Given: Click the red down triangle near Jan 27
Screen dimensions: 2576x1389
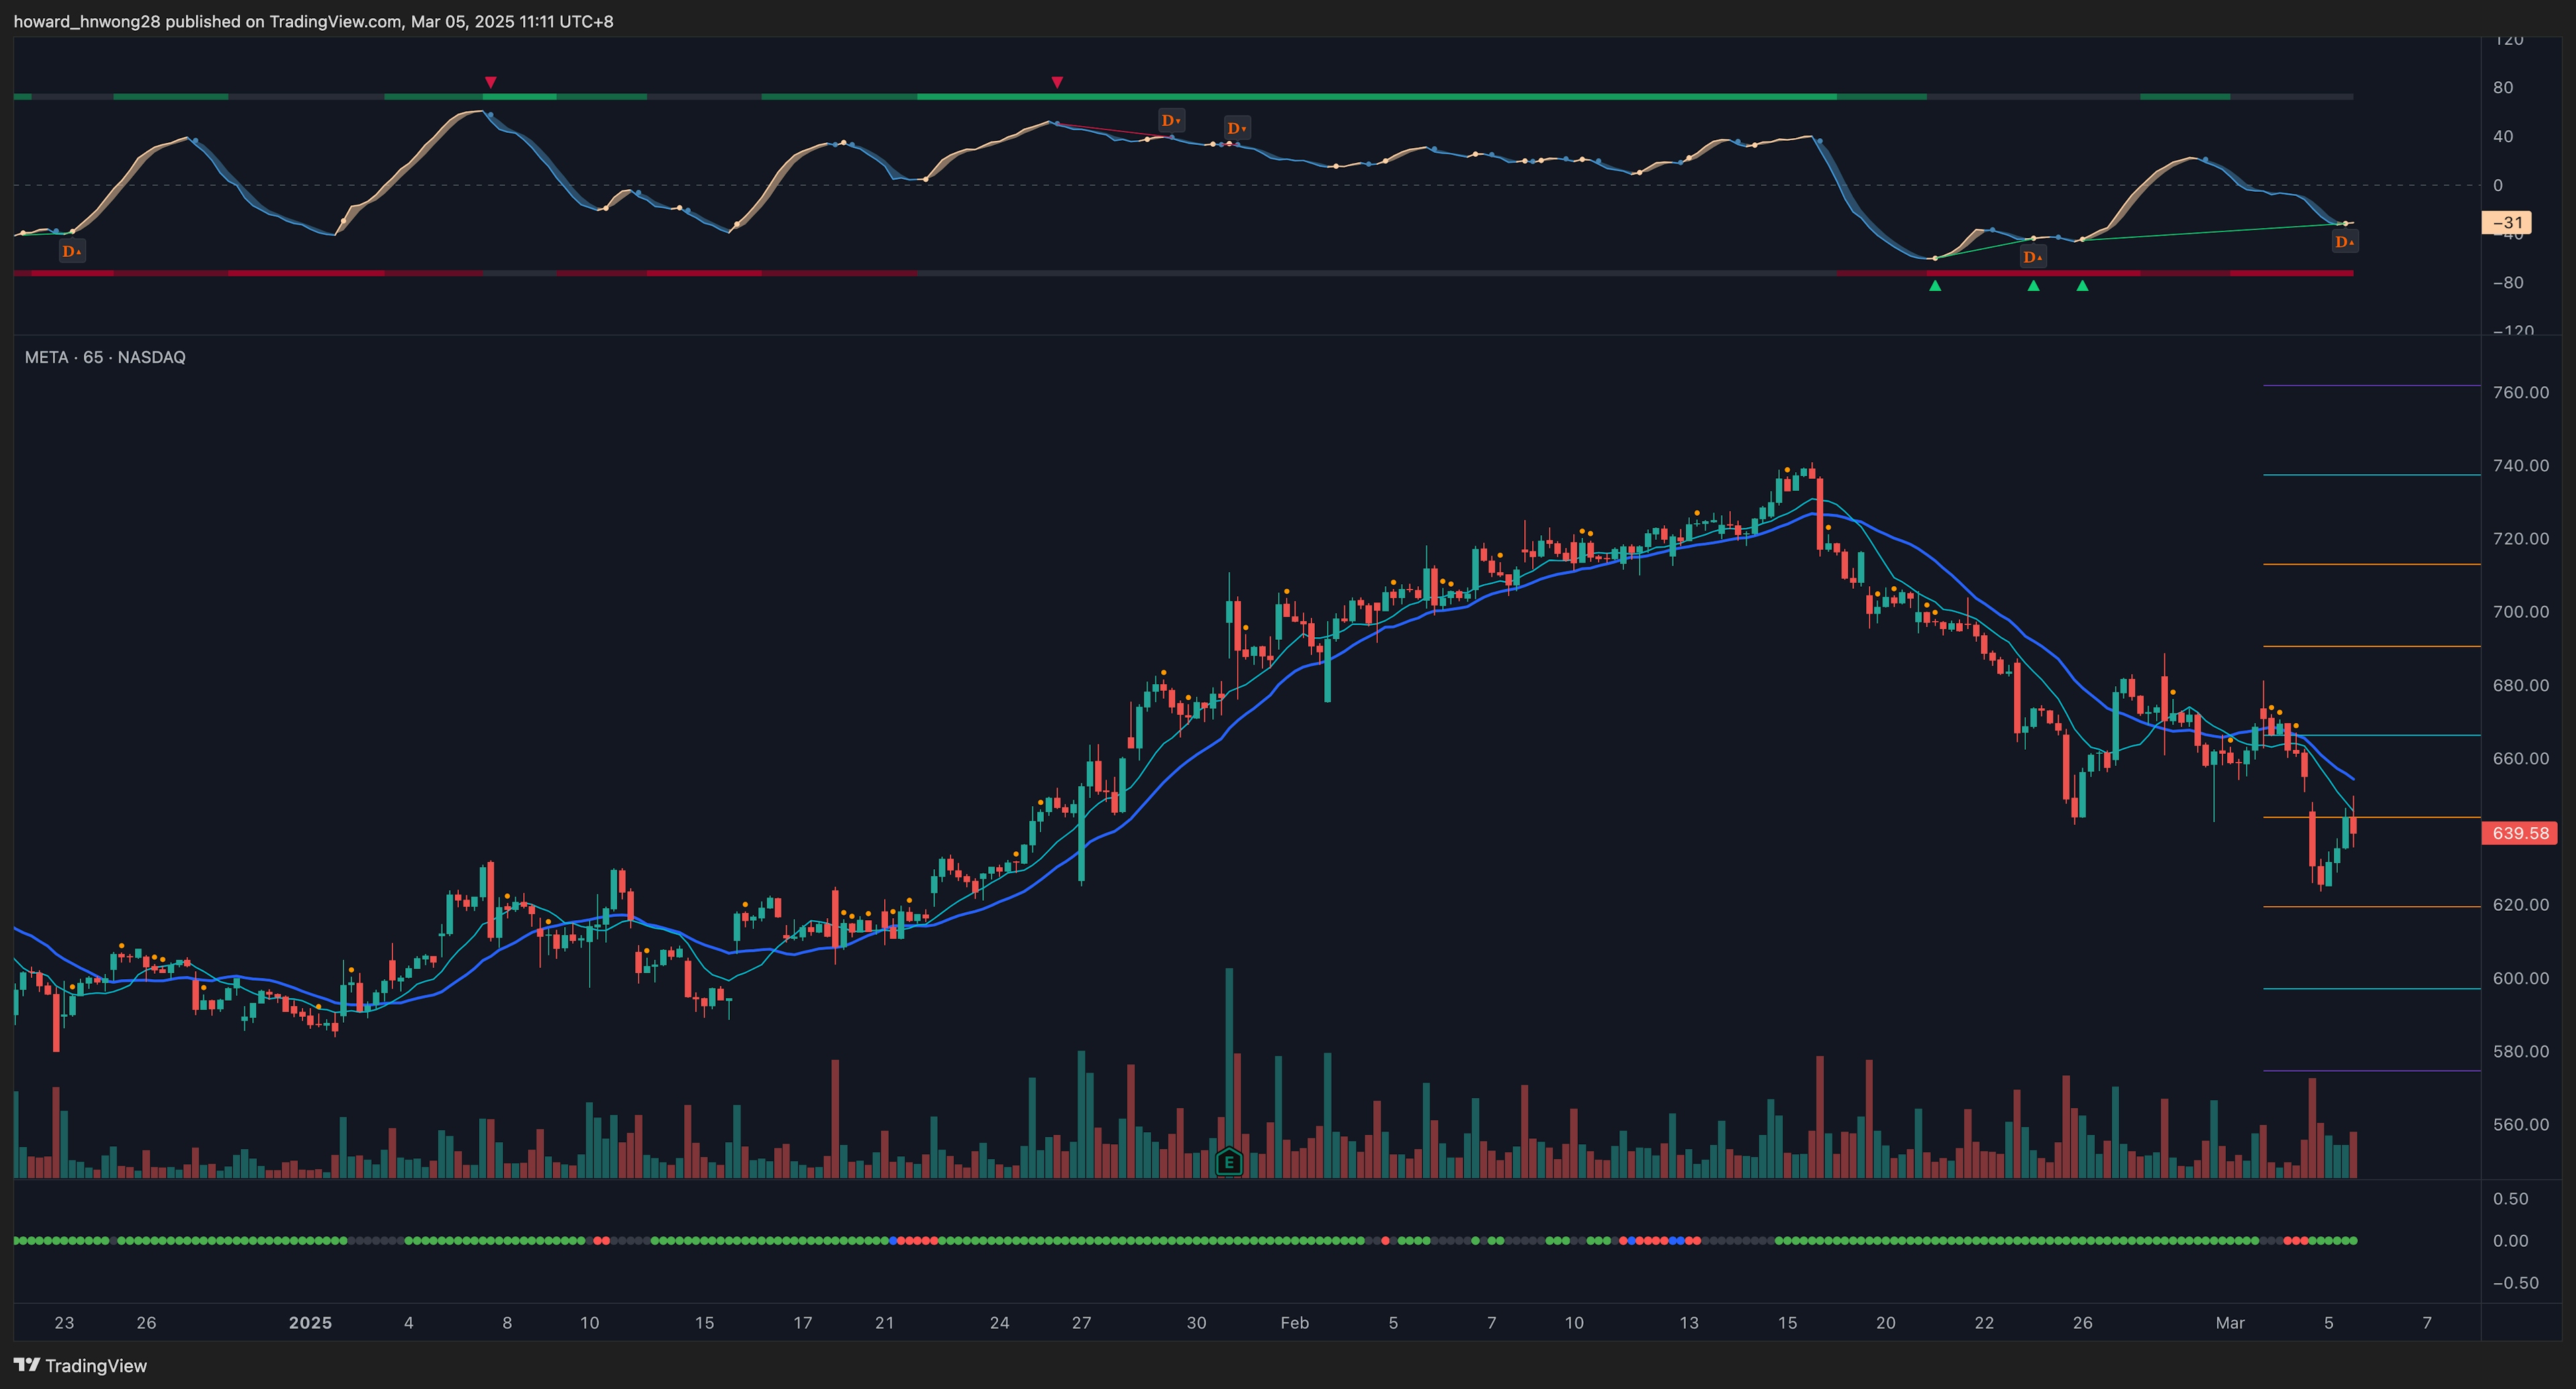Looking at the screenshot, I should [1057, 82].
